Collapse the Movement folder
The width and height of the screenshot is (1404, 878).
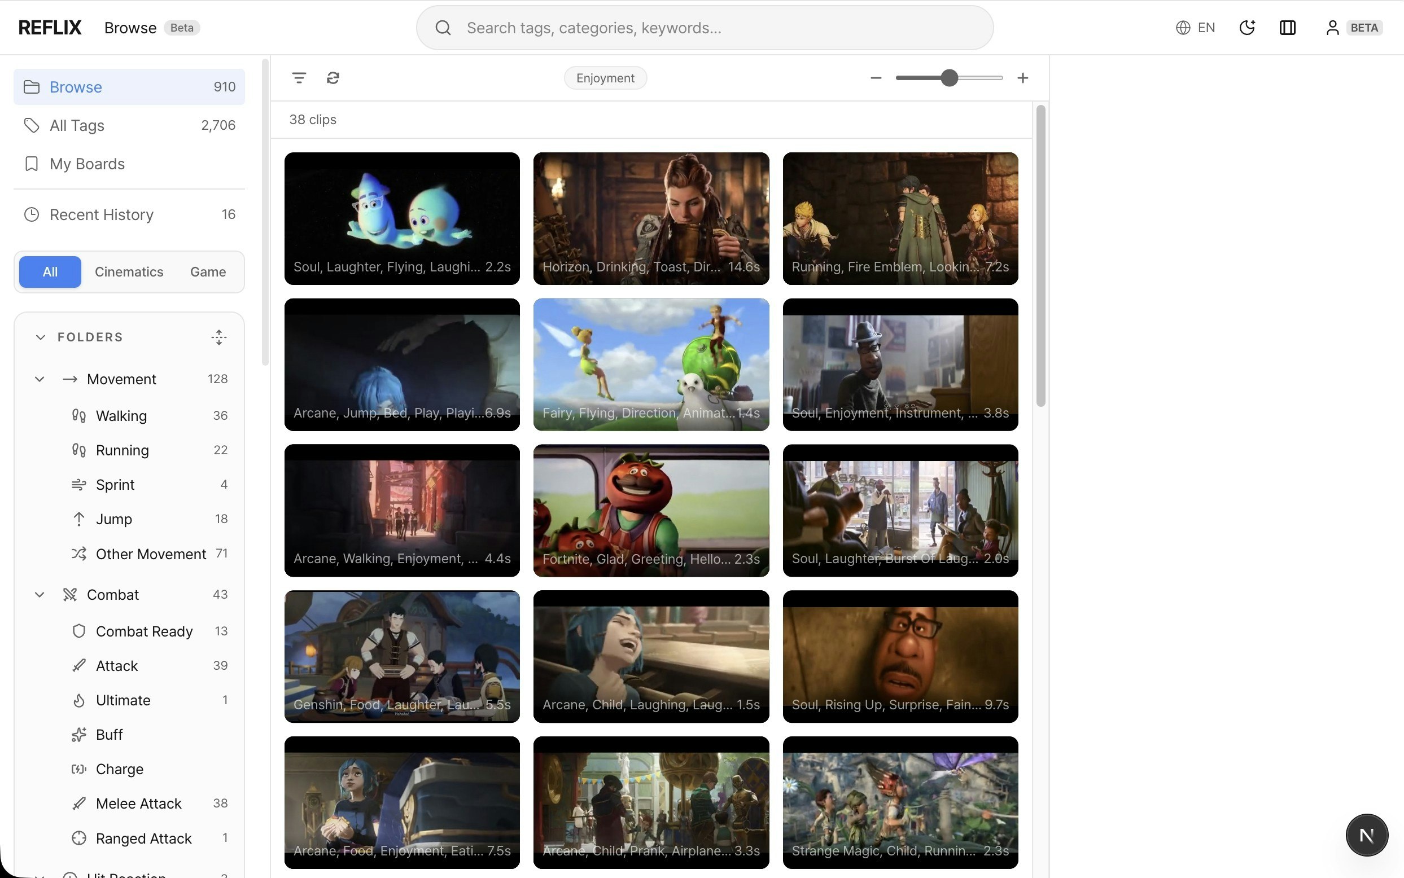point(39,379)
